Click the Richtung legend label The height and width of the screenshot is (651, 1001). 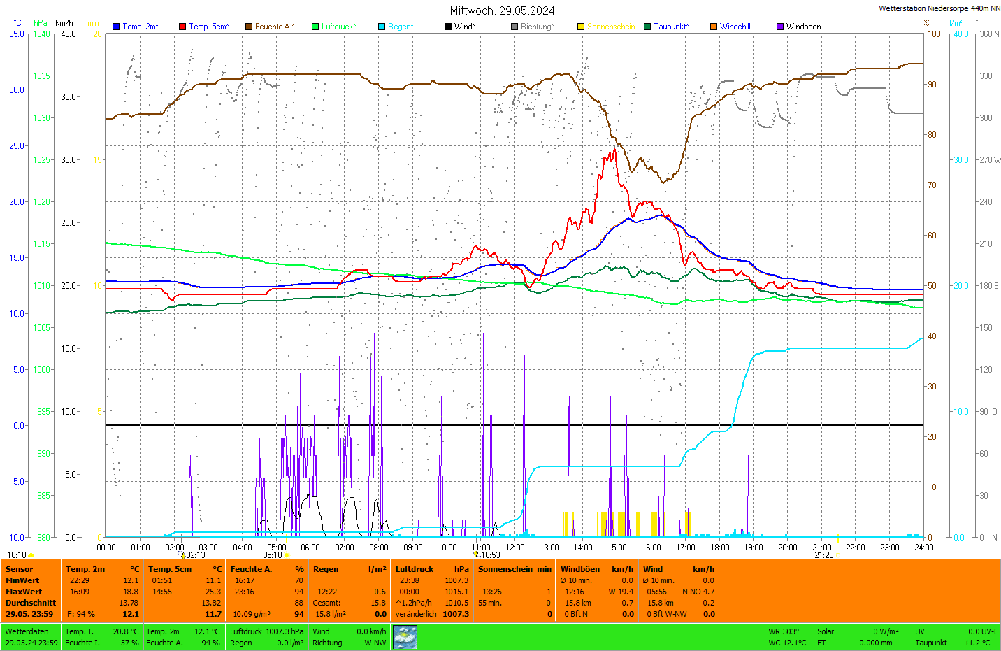(537, 27)
